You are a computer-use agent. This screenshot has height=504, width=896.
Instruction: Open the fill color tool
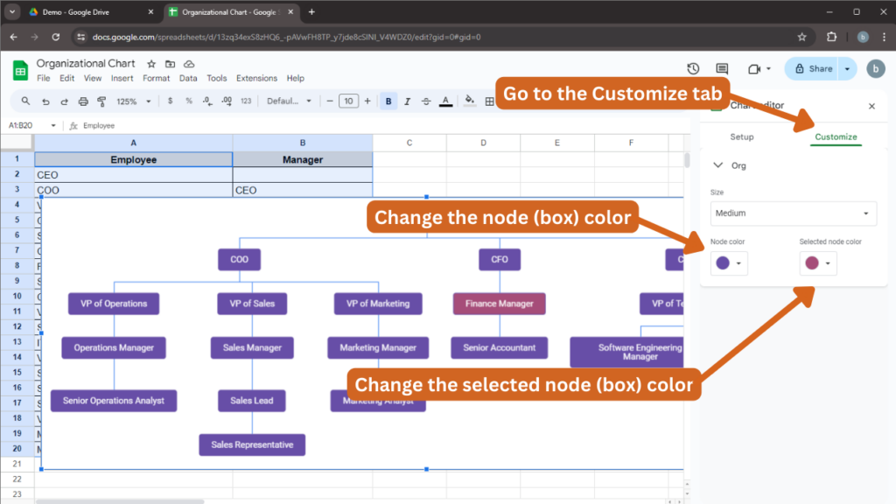[470, 101]
